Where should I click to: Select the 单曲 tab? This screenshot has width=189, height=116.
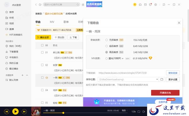pyautogui.click(x=38, y=22)
